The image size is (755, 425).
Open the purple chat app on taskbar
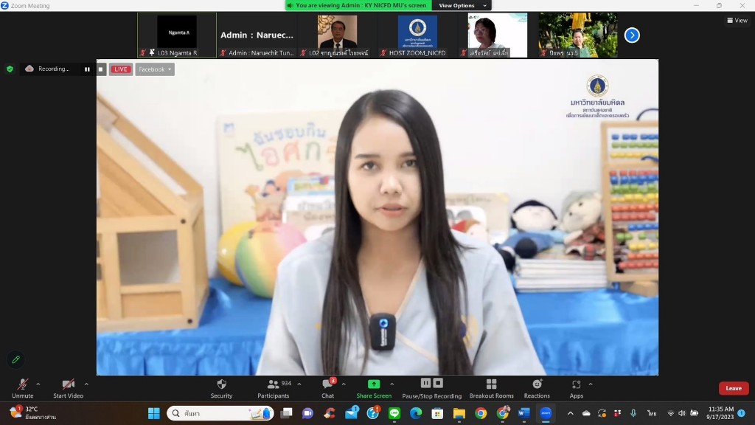pyautogui.click(x=307, y=413)
